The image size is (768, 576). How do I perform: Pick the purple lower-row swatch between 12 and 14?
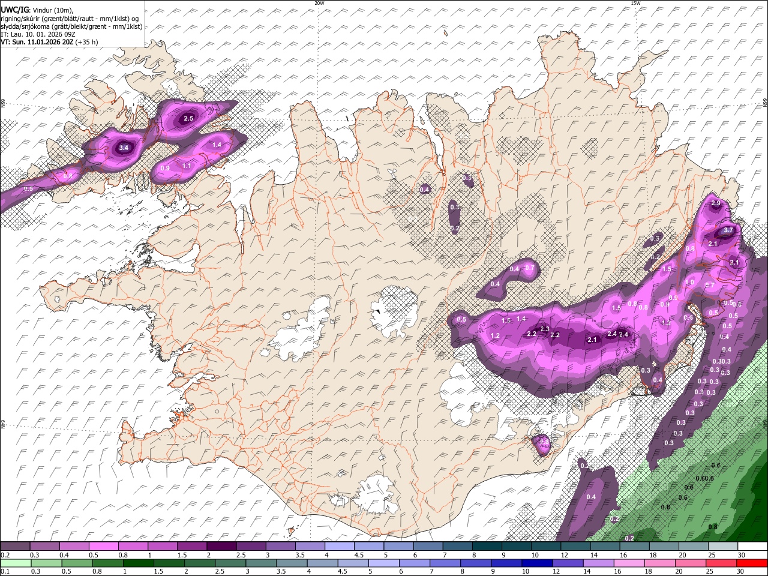pyautogui.click(x=569, y=563)
